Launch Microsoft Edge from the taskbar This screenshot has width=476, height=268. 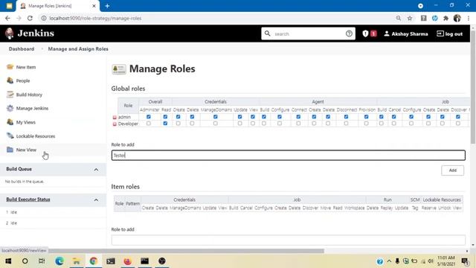click(x=59, y=261)
